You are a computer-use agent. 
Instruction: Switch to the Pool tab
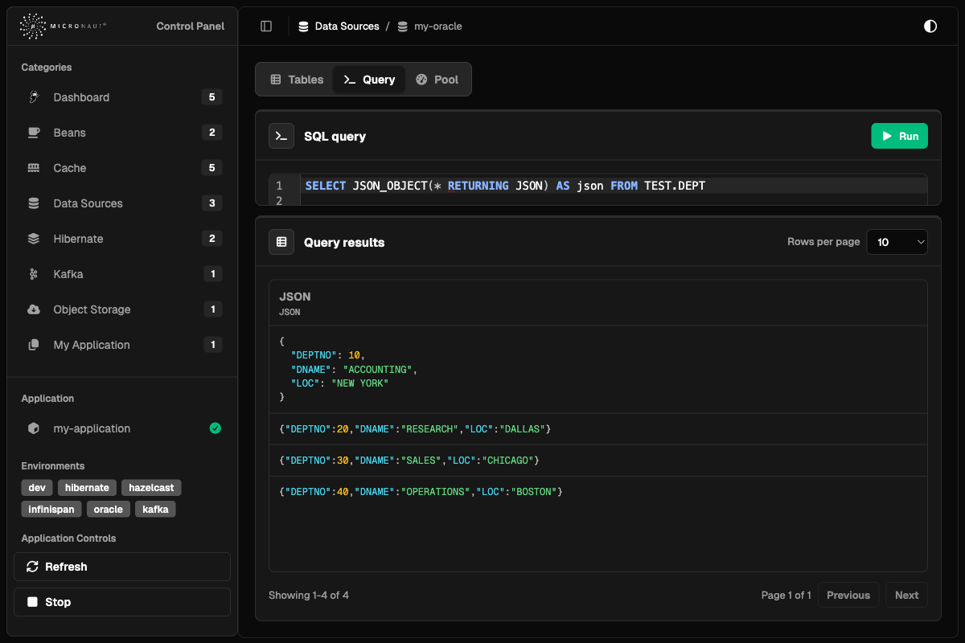tap(437, 80)
